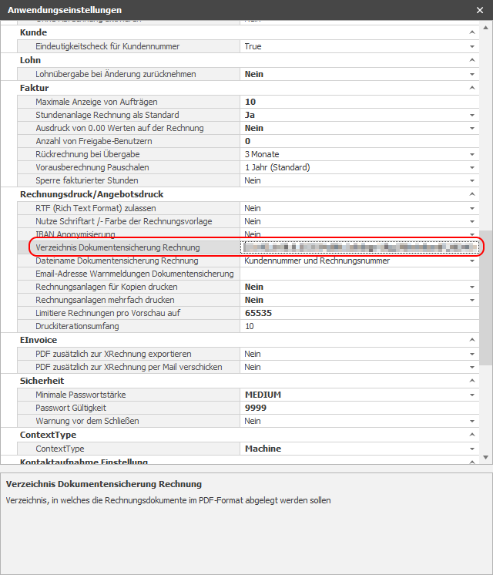Select Verzeichnis Dokumentensicherung Rechnung row label

118,247
